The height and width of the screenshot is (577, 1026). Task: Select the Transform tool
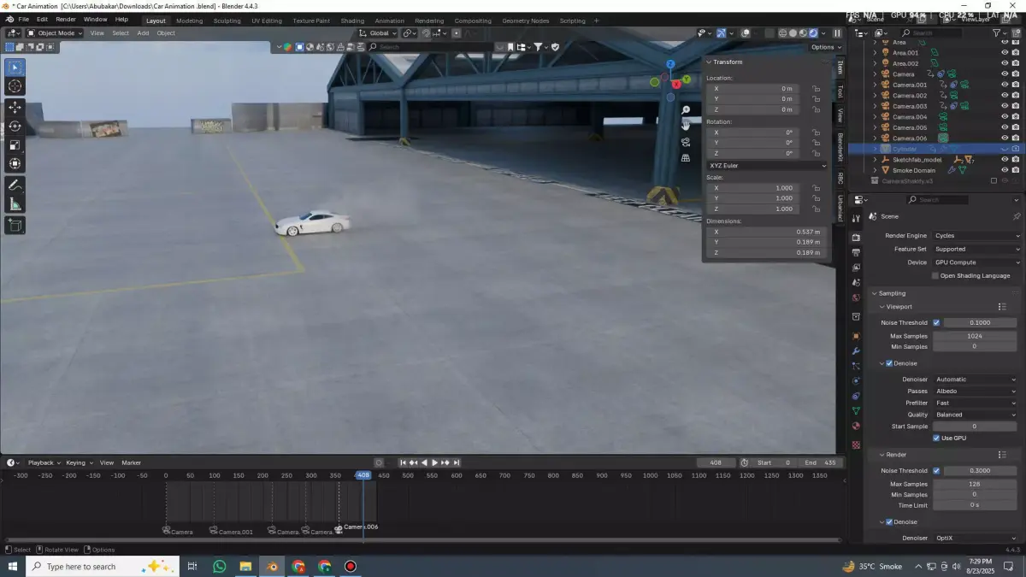(x=15, y=163)
